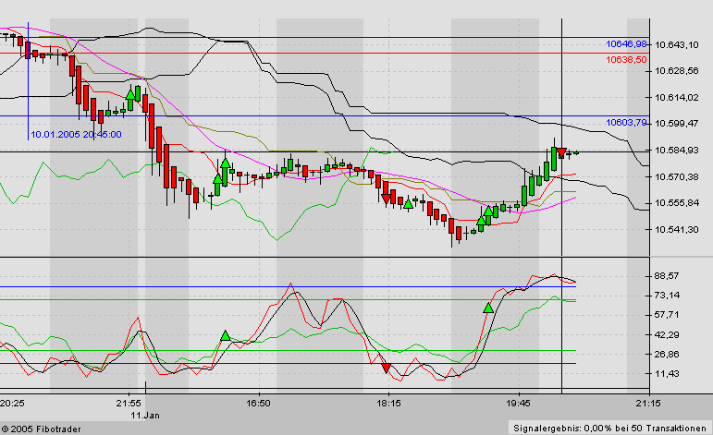713x435 pixels.
Task: Select the green buy arrow on the price chart near 21:55
Action: [130, 94]
